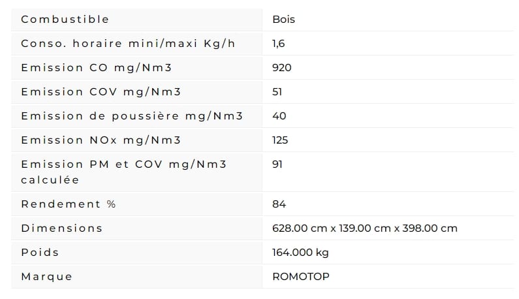Click the Combustible row label
The image size is (519, 299).
click(65, 19)
